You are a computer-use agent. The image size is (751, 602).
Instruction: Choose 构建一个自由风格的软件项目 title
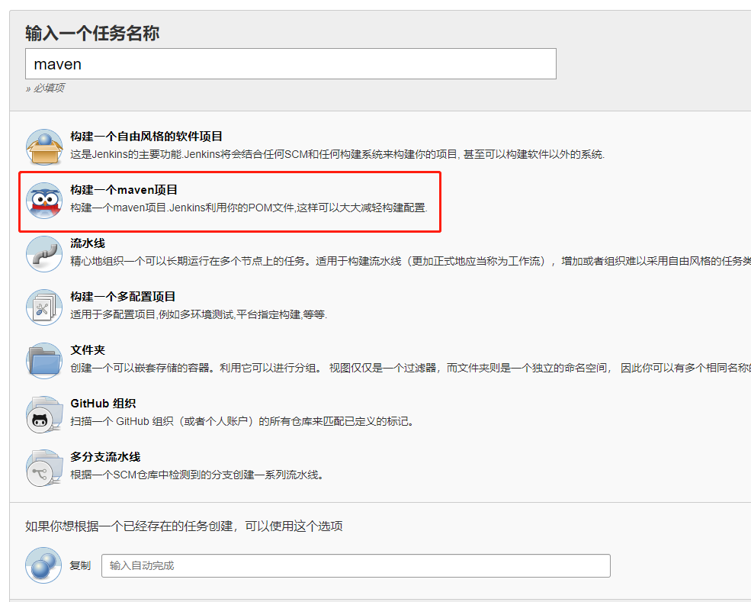(x=146, y=136)
